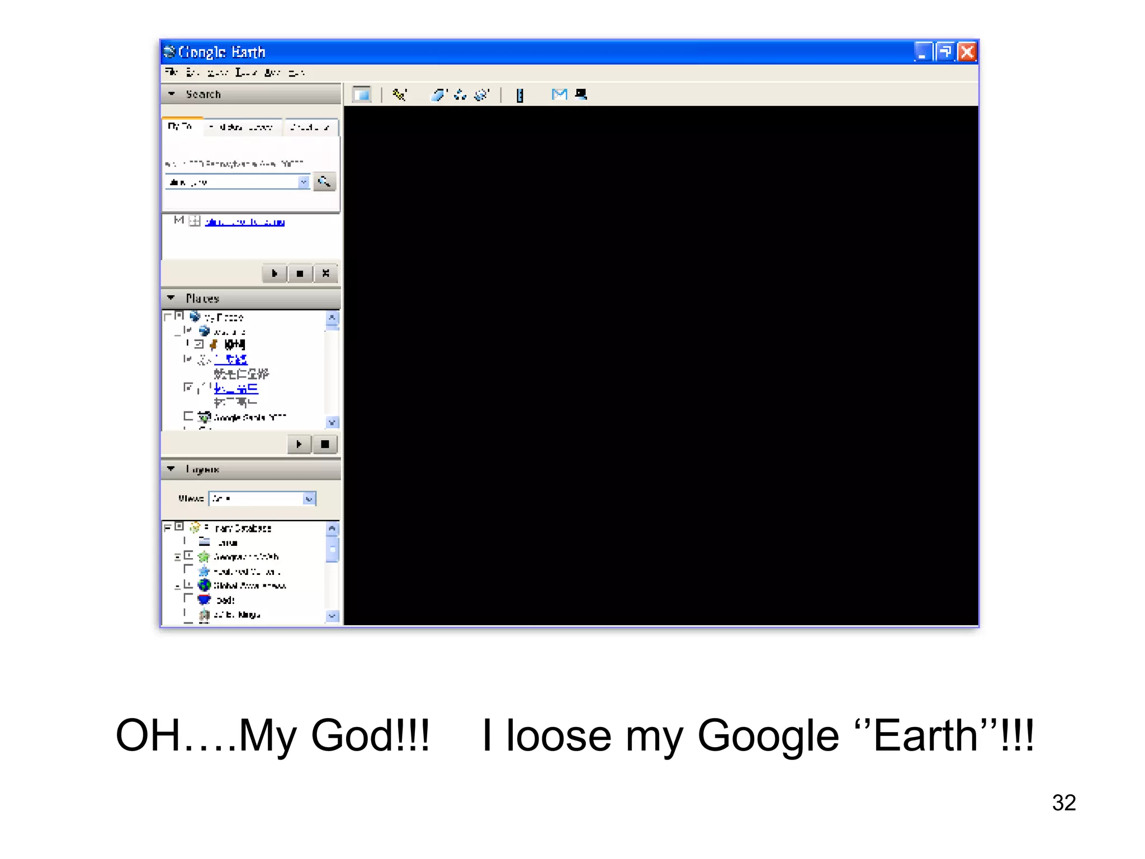Open the File menu
Image resolution: width=1145 pixels, height=859 pixels.
pos(171,72)
